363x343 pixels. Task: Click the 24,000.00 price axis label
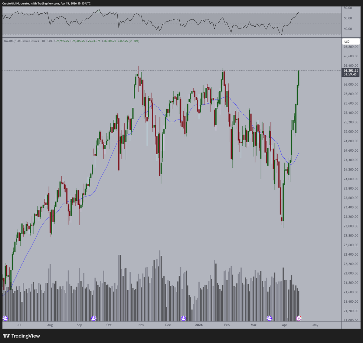(x=351, y=179)
